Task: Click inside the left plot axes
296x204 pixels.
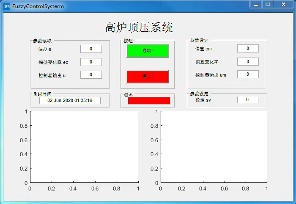Action: (x=84, y=147)
